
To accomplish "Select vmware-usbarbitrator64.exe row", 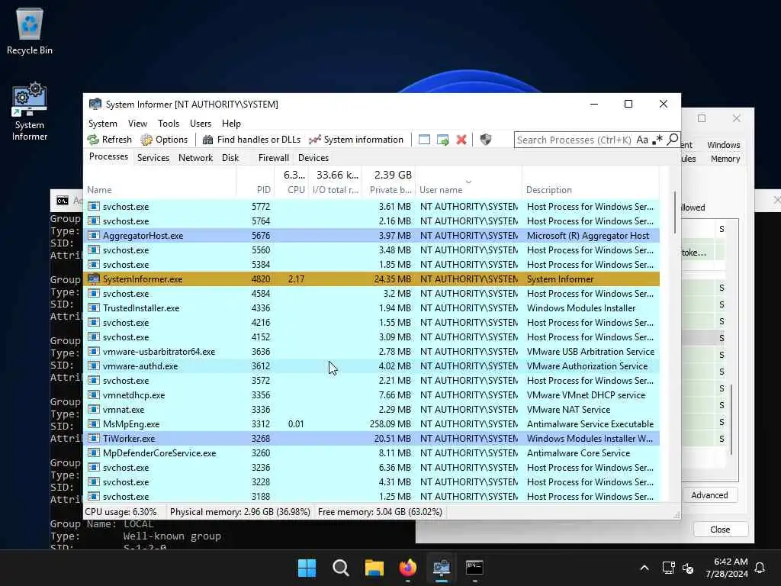I will pyautogui.click(x=371, y=351).
